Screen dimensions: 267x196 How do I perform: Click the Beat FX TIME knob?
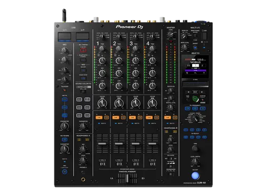tap(195, 148)
